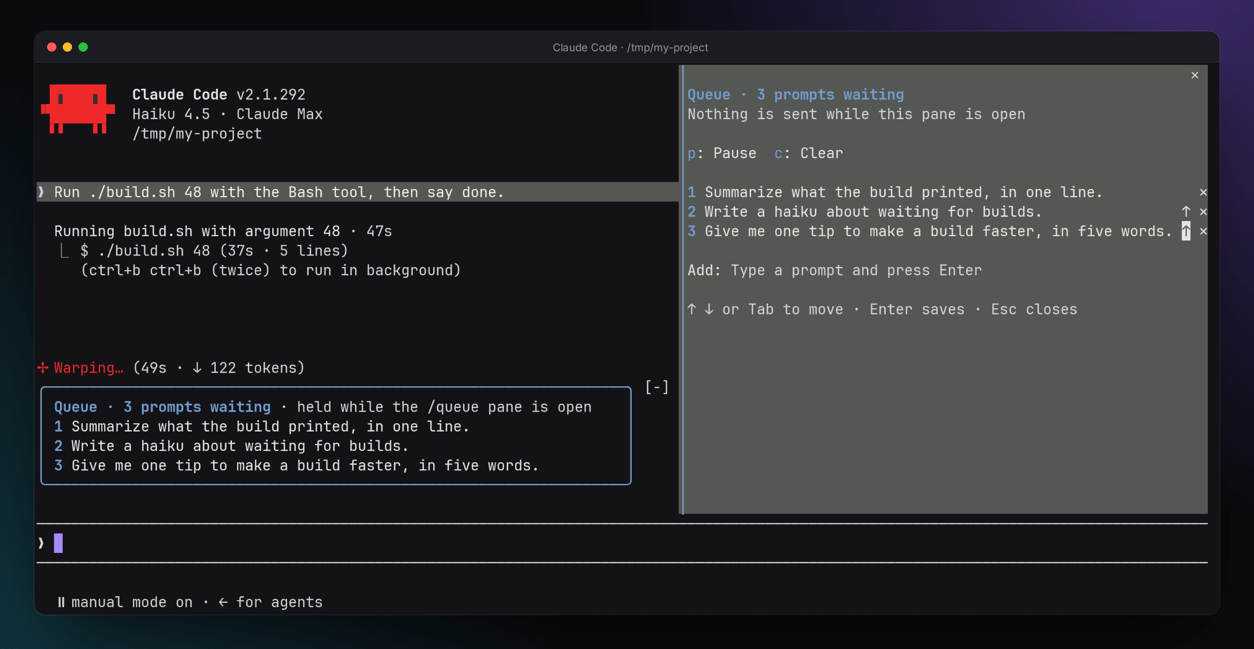
Task: Collapse the queue box with the [-] control
Action: click(657, 387)
